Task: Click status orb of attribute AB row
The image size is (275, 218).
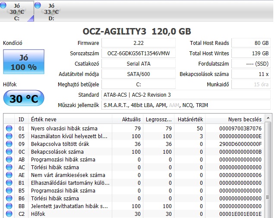Action: [9, 159]
